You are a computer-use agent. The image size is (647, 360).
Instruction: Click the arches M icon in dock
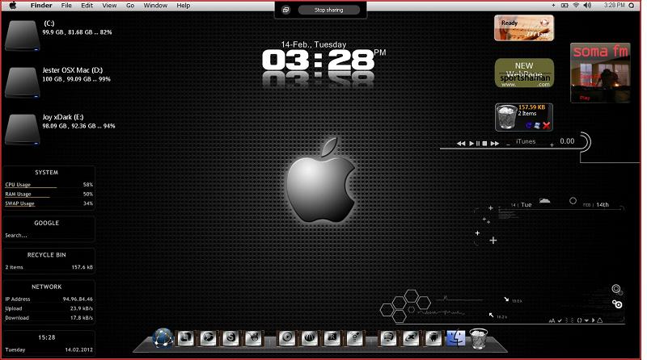click(310, 338)
